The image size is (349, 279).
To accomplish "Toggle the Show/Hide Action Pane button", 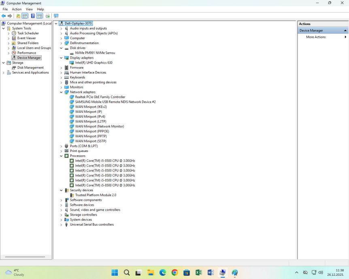I will coord(40,16).
